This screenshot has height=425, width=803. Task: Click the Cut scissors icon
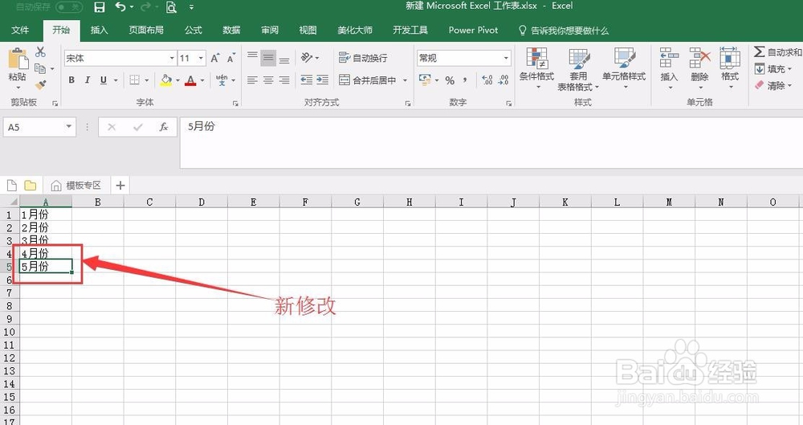40,51
